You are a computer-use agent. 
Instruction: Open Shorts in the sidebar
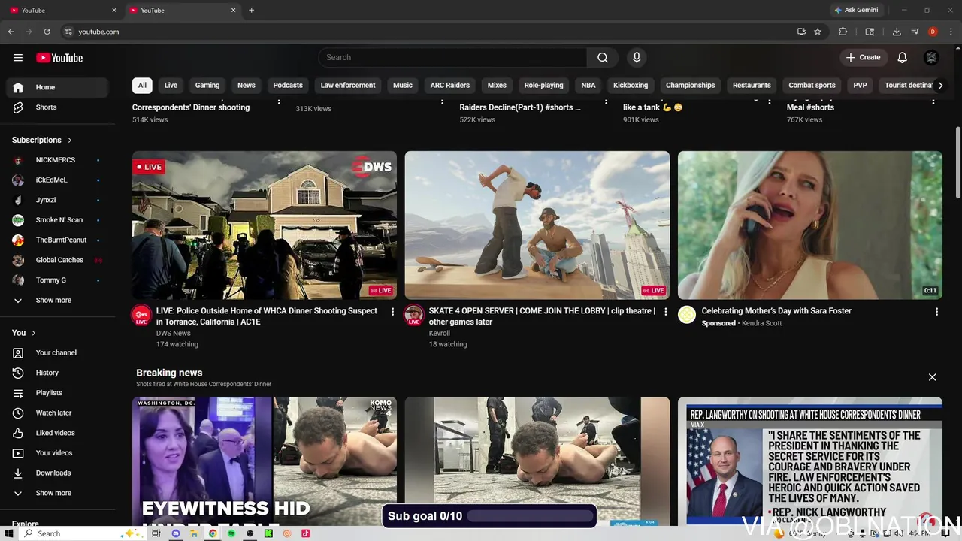[x=59, y=107]
